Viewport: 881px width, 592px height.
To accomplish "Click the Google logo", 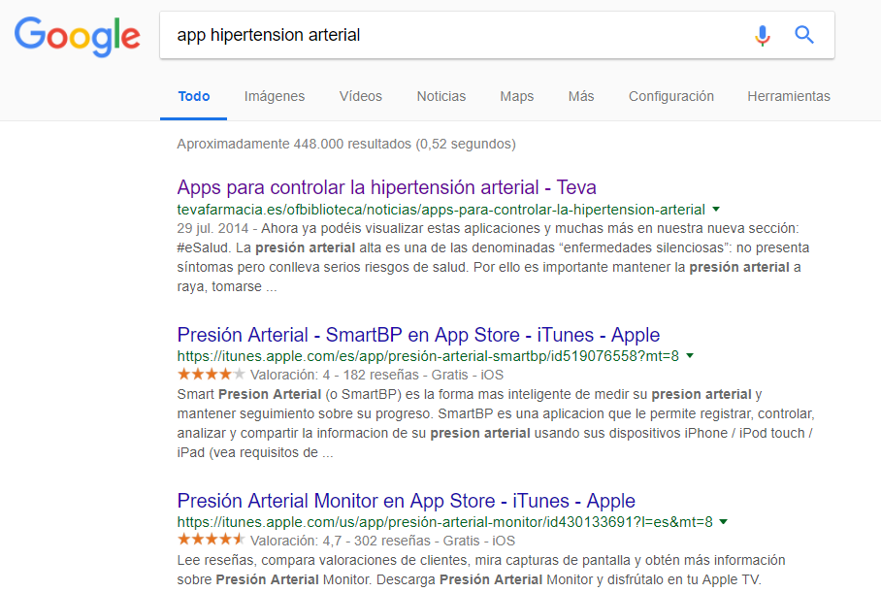I will 77,36.
